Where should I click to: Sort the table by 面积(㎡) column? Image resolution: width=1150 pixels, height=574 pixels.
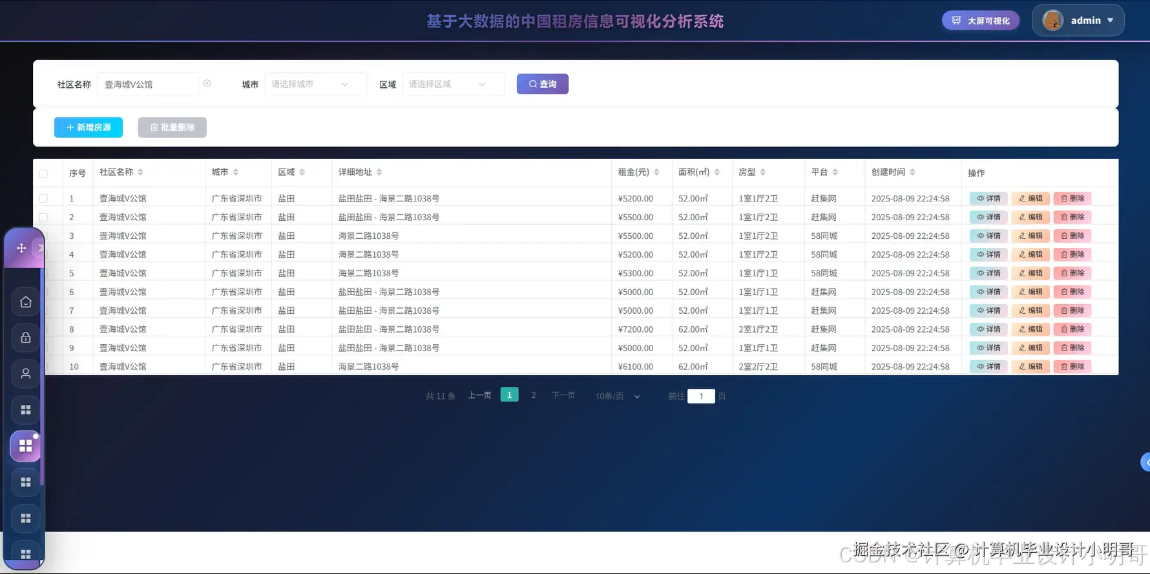[x=717, y=172]
